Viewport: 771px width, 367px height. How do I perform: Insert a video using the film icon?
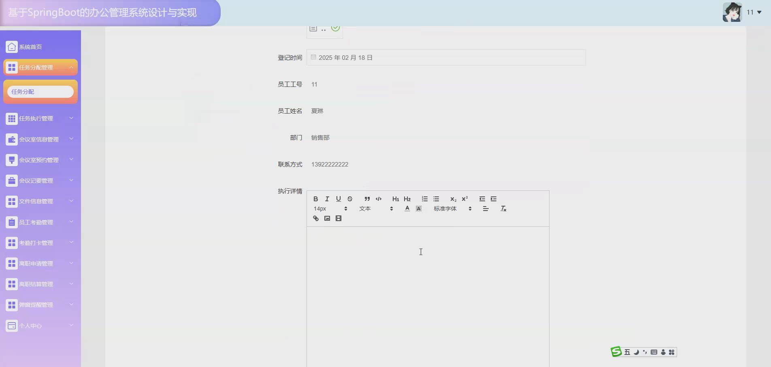pos(339,218)
